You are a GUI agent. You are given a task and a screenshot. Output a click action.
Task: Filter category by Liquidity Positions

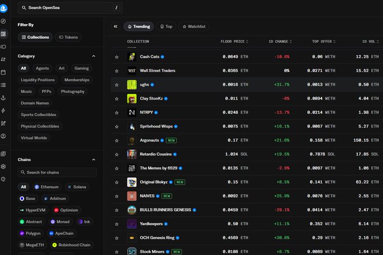point(38,80)
